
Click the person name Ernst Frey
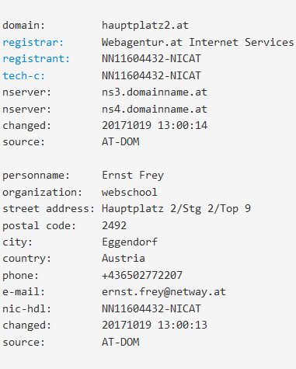(133, 176)
